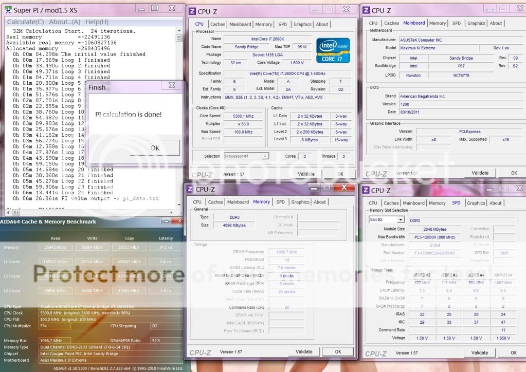Click the Module Size value 2048 MBytes
This screenshot has width=526, height=372.
[x=435, y=229]
